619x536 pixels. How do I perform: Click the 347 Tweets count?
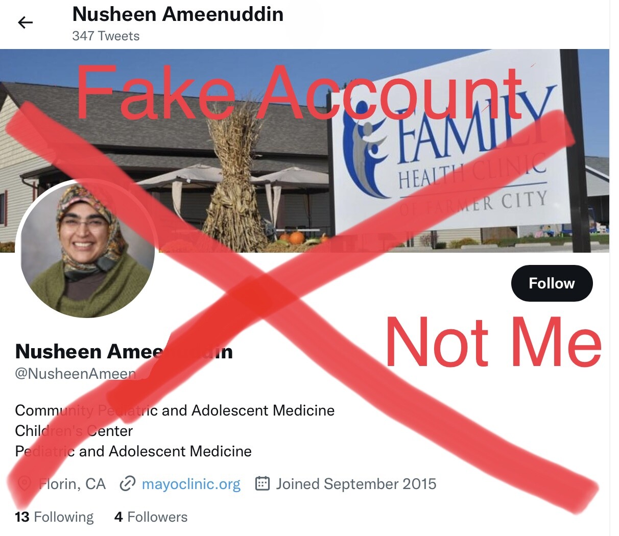click(106, 36)
